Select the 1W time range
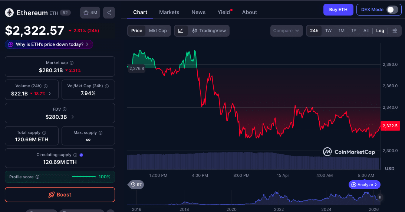The width and height of the screenshot is (405, 212). pyautogui.click(x=328, y=31)
